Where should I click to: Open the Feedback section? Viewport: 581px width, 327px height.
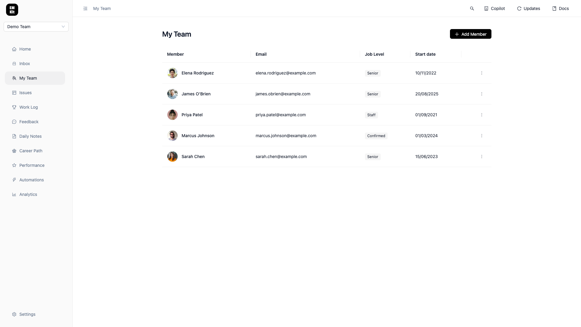pyautogui.click(x=28, y=122)
